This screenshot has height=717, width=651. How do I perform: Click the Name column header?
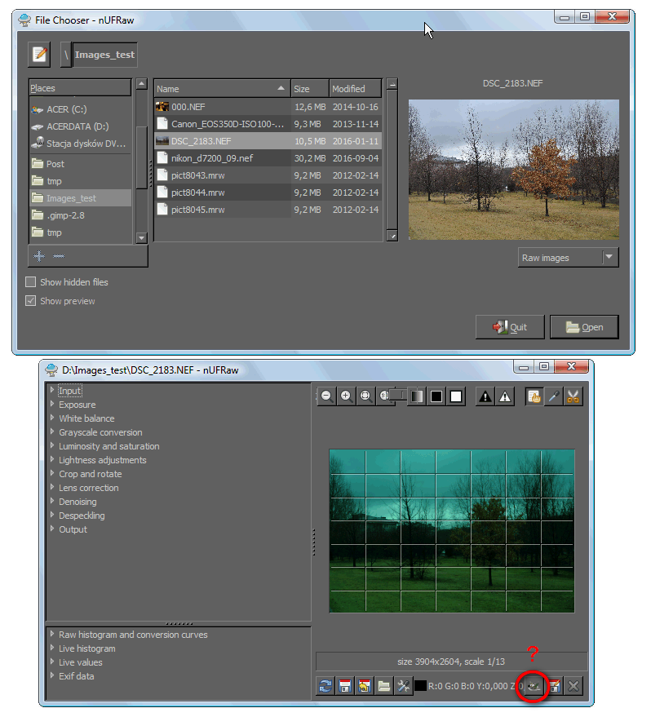coord(222,89)
